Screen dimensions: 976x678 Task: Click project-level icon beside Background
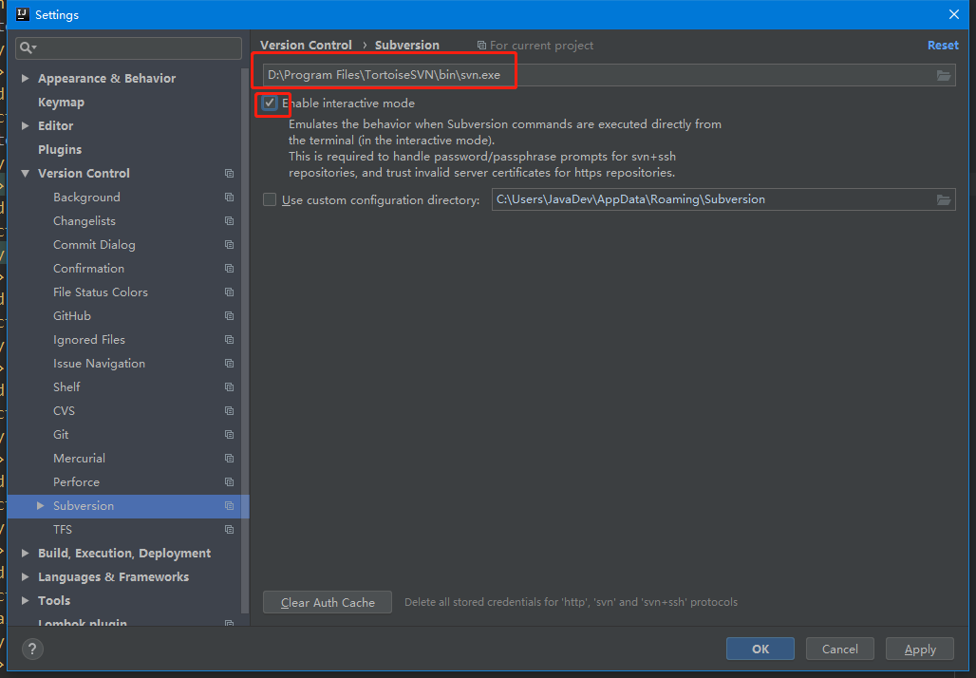click(x=229, y=198)
